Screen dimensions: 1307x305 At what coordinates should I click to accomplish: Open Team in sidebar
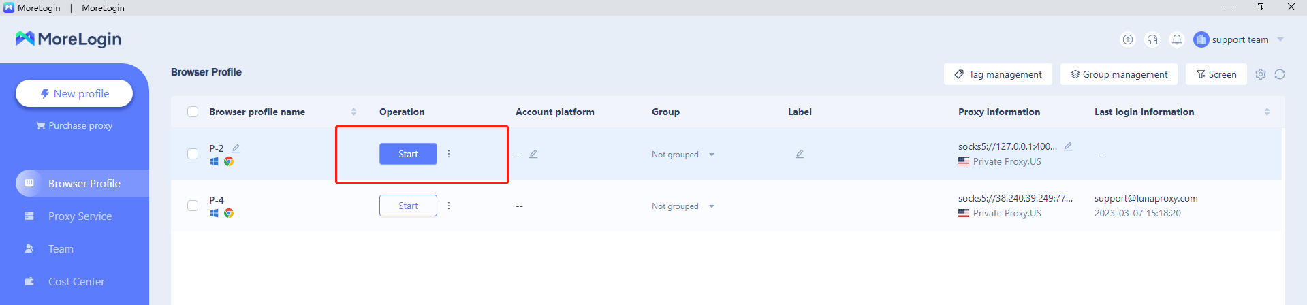(61, 248)
